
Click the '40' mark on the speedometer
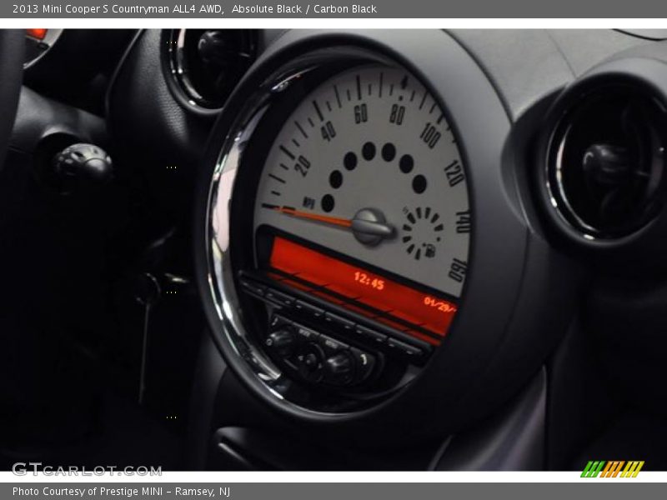pos(328,132)
